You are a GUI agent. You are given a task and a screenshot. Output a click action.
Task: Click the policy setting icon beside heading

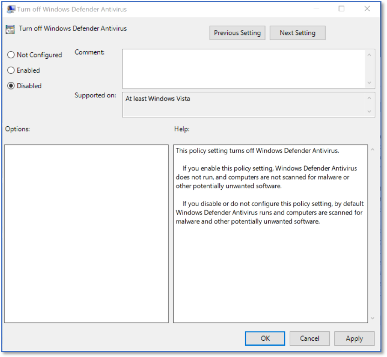[x=10, y=29]
